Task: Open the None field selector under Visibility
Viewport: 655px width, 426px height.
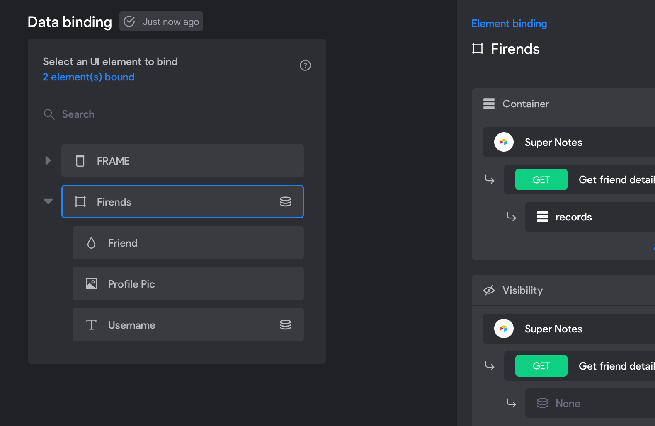Action: (590, 403)
